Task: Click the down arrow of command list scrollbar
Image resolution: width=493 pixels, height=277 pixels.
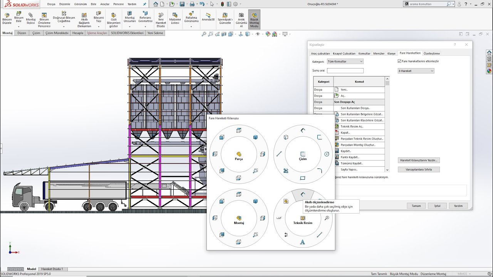Action: click(387, 170)
